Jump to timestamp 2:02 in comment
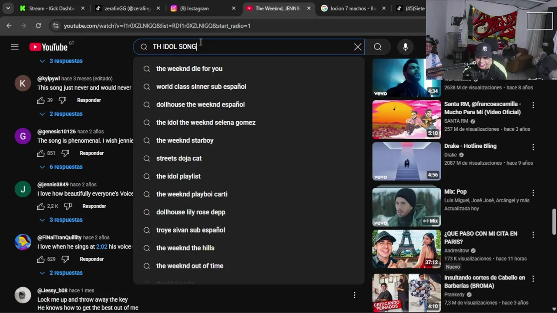557x313 pixels. coord(101,246)
